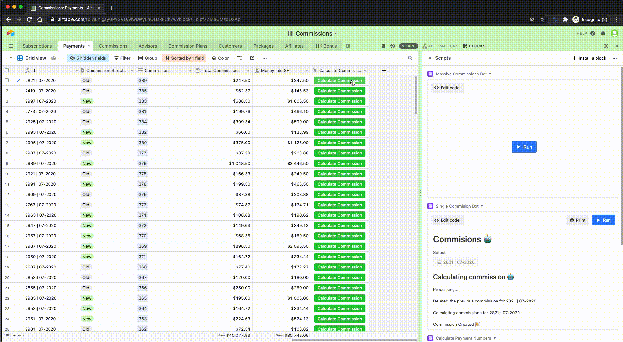The height and width of the screenshot is (342, 623).
Task: Open the base revision history icon
Action: [x=392, y=46]
